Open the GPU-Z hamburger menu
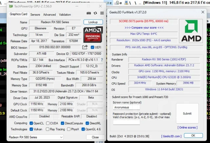Screen dimensions: 210x143 point(102,13)
